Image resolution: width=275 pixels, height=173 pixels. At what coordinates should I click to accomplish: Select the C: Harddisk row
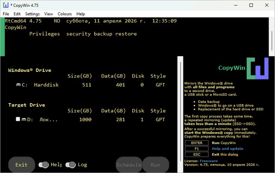pos(90,85)
